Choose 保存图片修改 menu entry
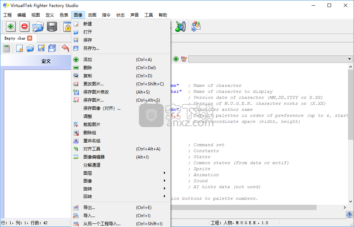The width and height of the screenshot is (354, 227). click(x=121, y=92)
